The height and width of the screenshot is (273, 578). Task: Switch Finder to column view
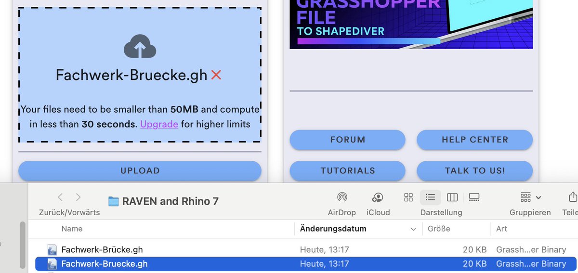[x=452, y=197]
